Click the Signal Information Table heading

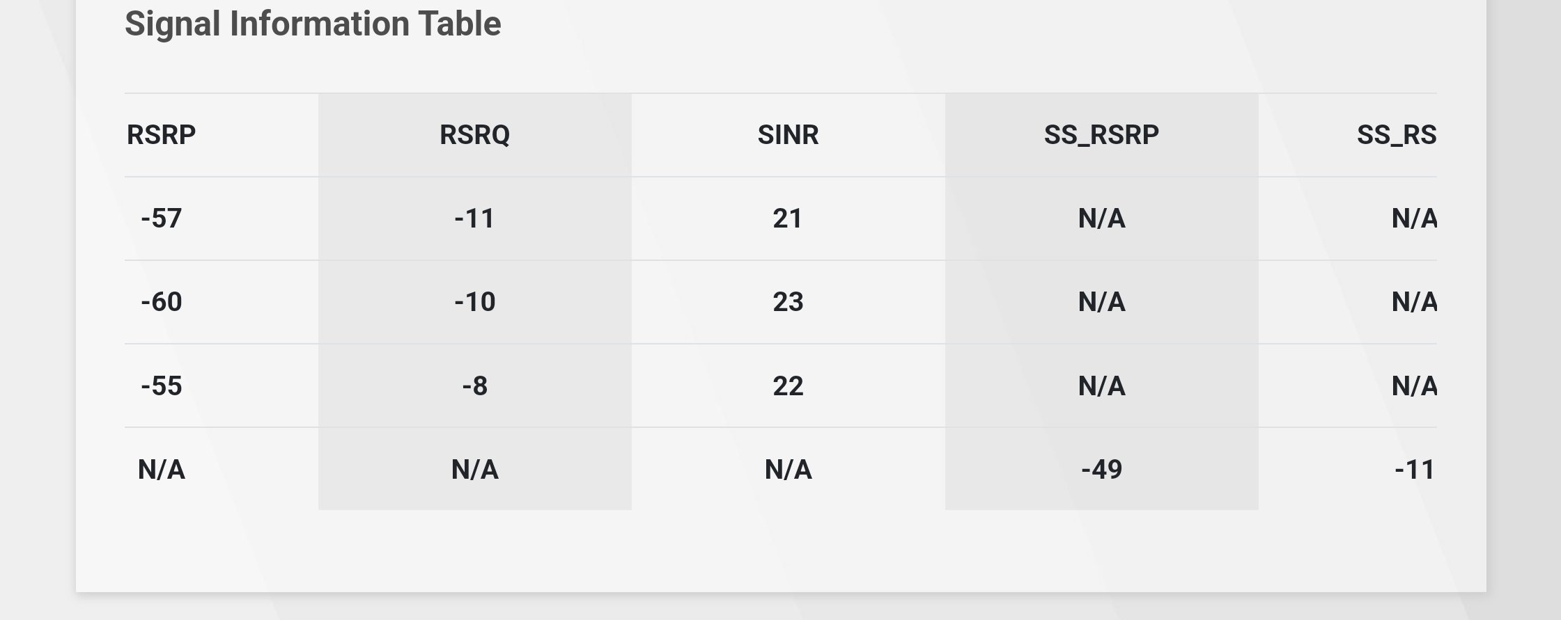313,24
